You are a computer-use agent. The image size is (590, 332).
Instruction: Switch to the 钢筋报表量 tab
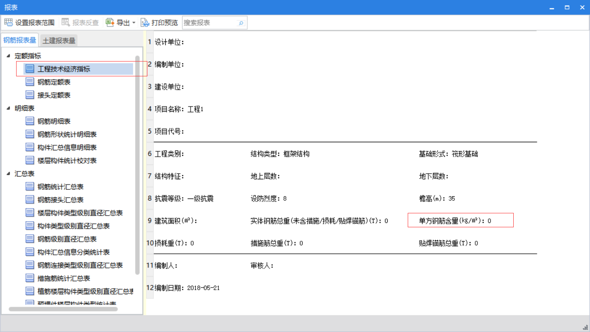tap(20, 40)
